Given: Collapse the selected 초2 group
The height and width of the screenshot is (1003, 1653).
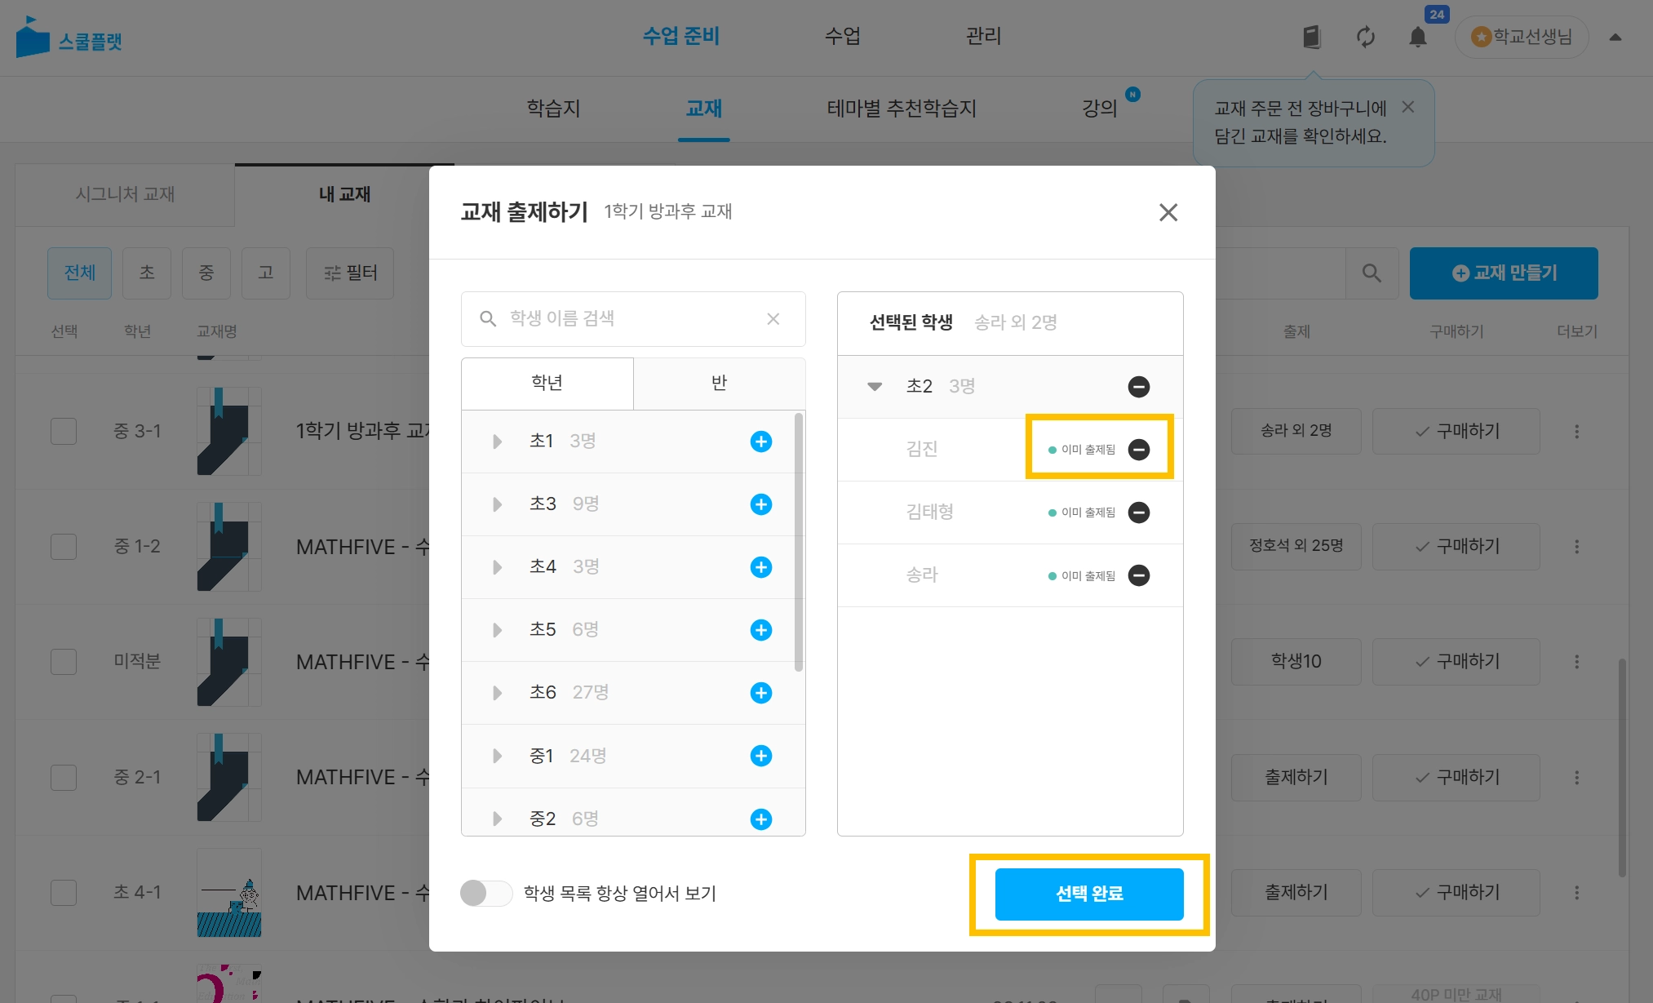Looking at the screenshot, I should tap(875, 387).
